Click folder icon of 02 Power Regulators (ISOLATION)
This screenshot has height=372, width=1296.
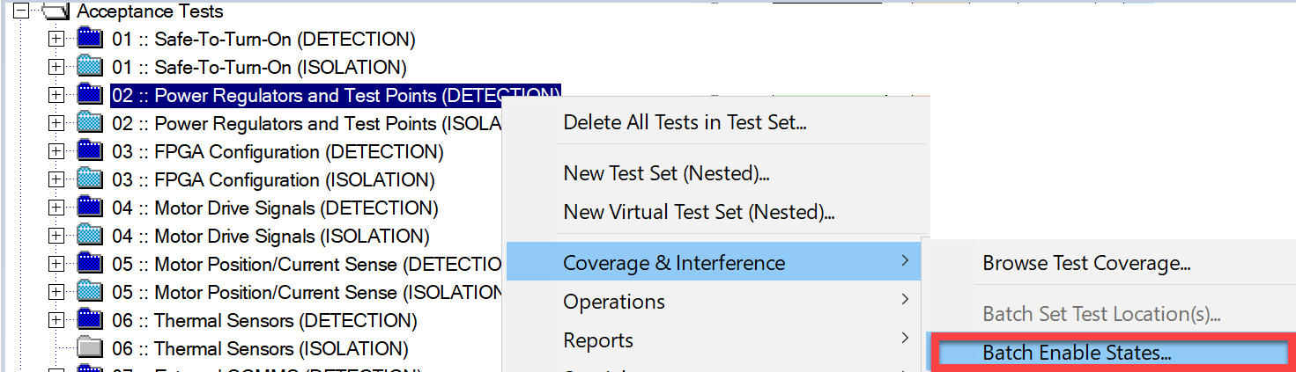tap(90, 123)
